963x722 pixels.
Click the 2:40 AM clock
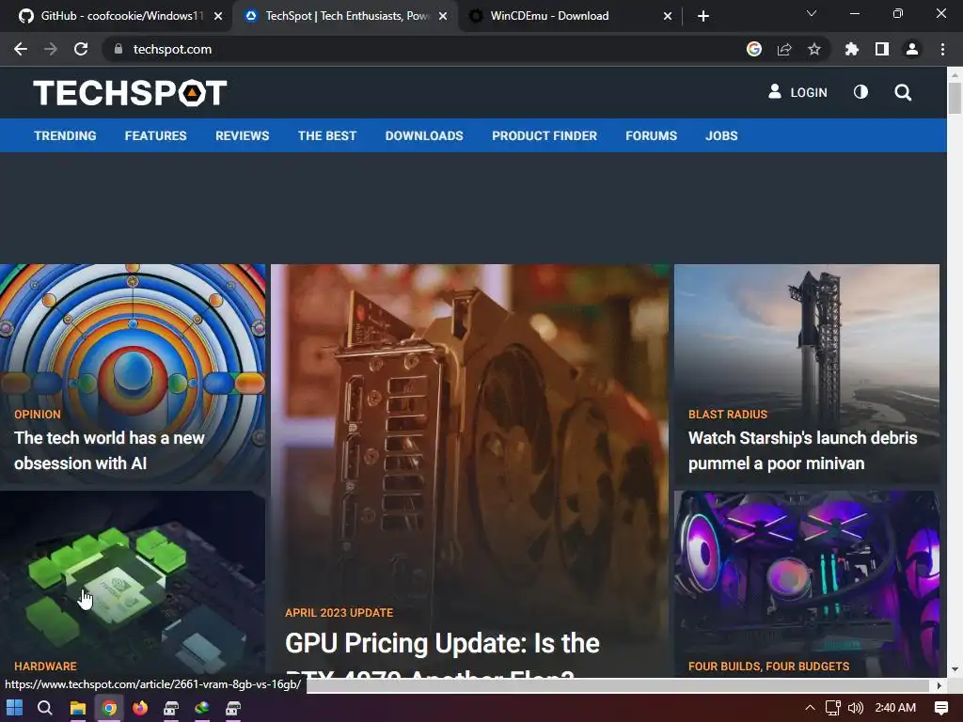pos(895,708)
